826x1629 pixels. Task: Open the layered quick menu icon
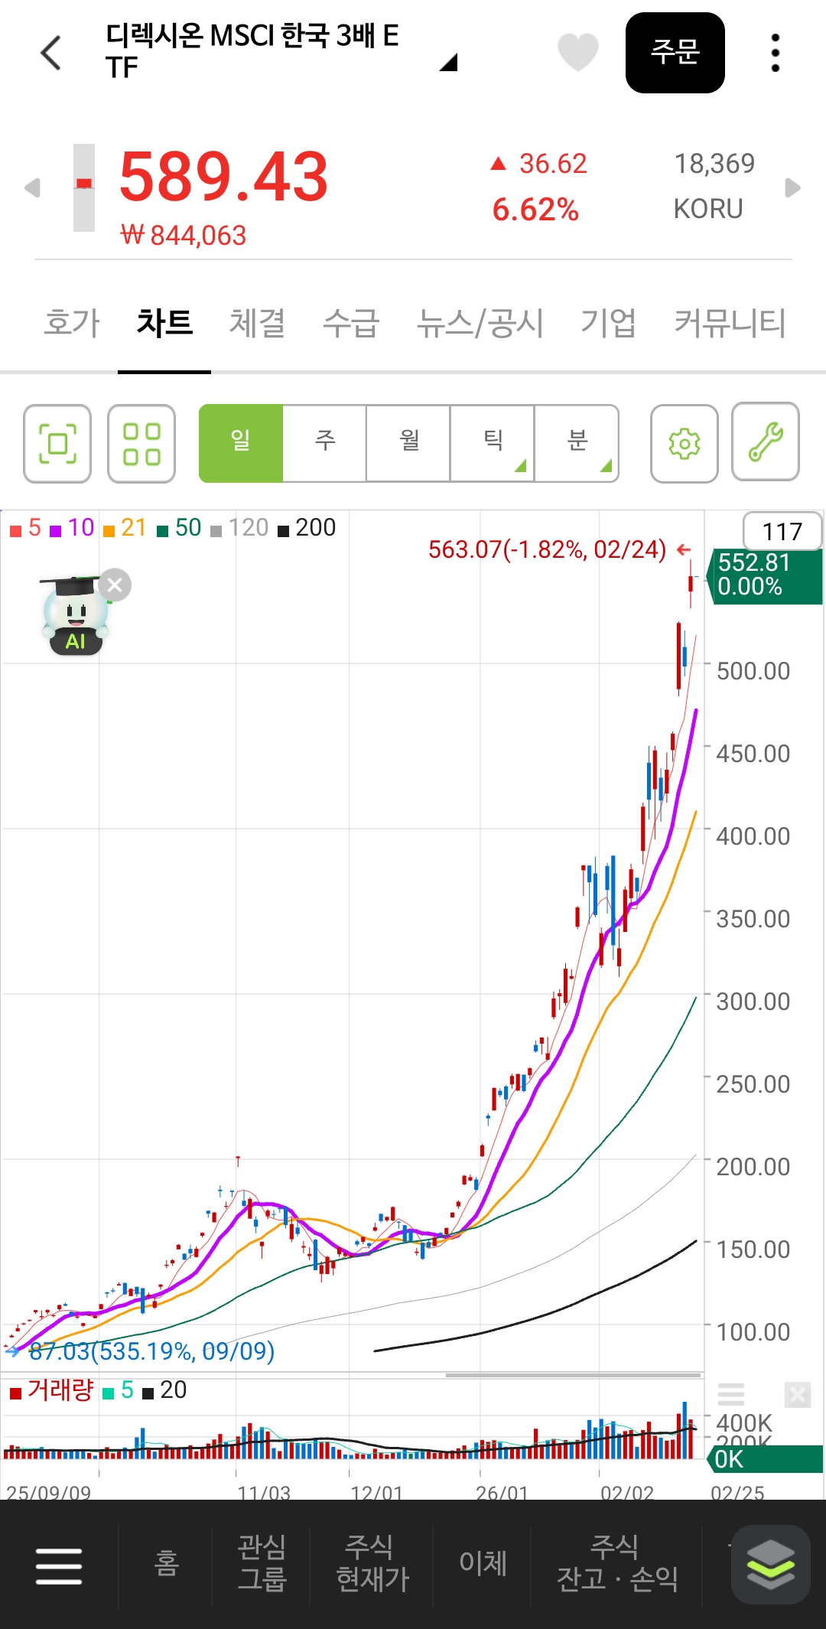(770, 1565)
